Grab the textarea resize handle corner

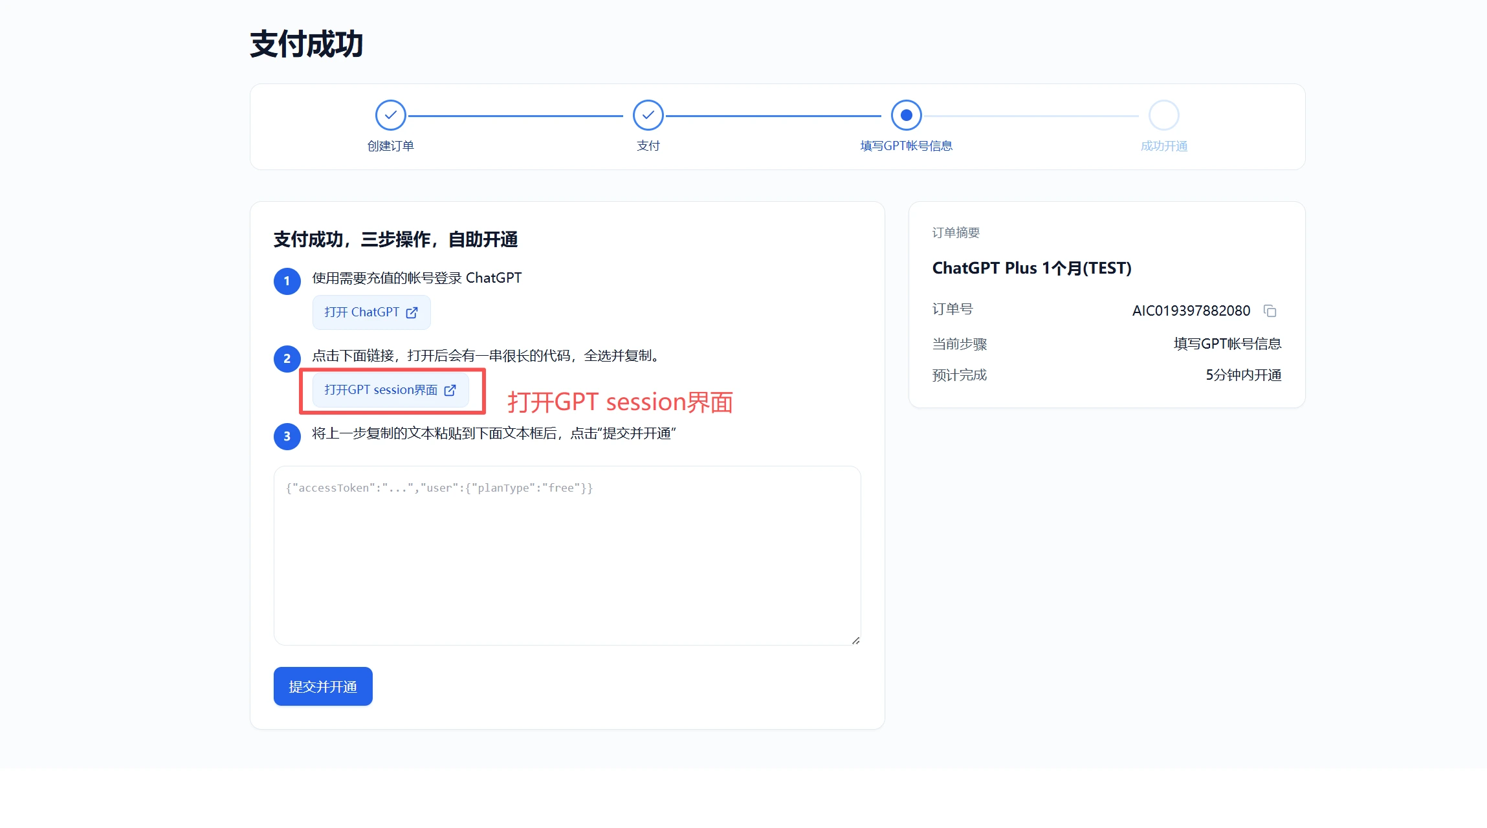pyautogui.click(x=855, y=640)
